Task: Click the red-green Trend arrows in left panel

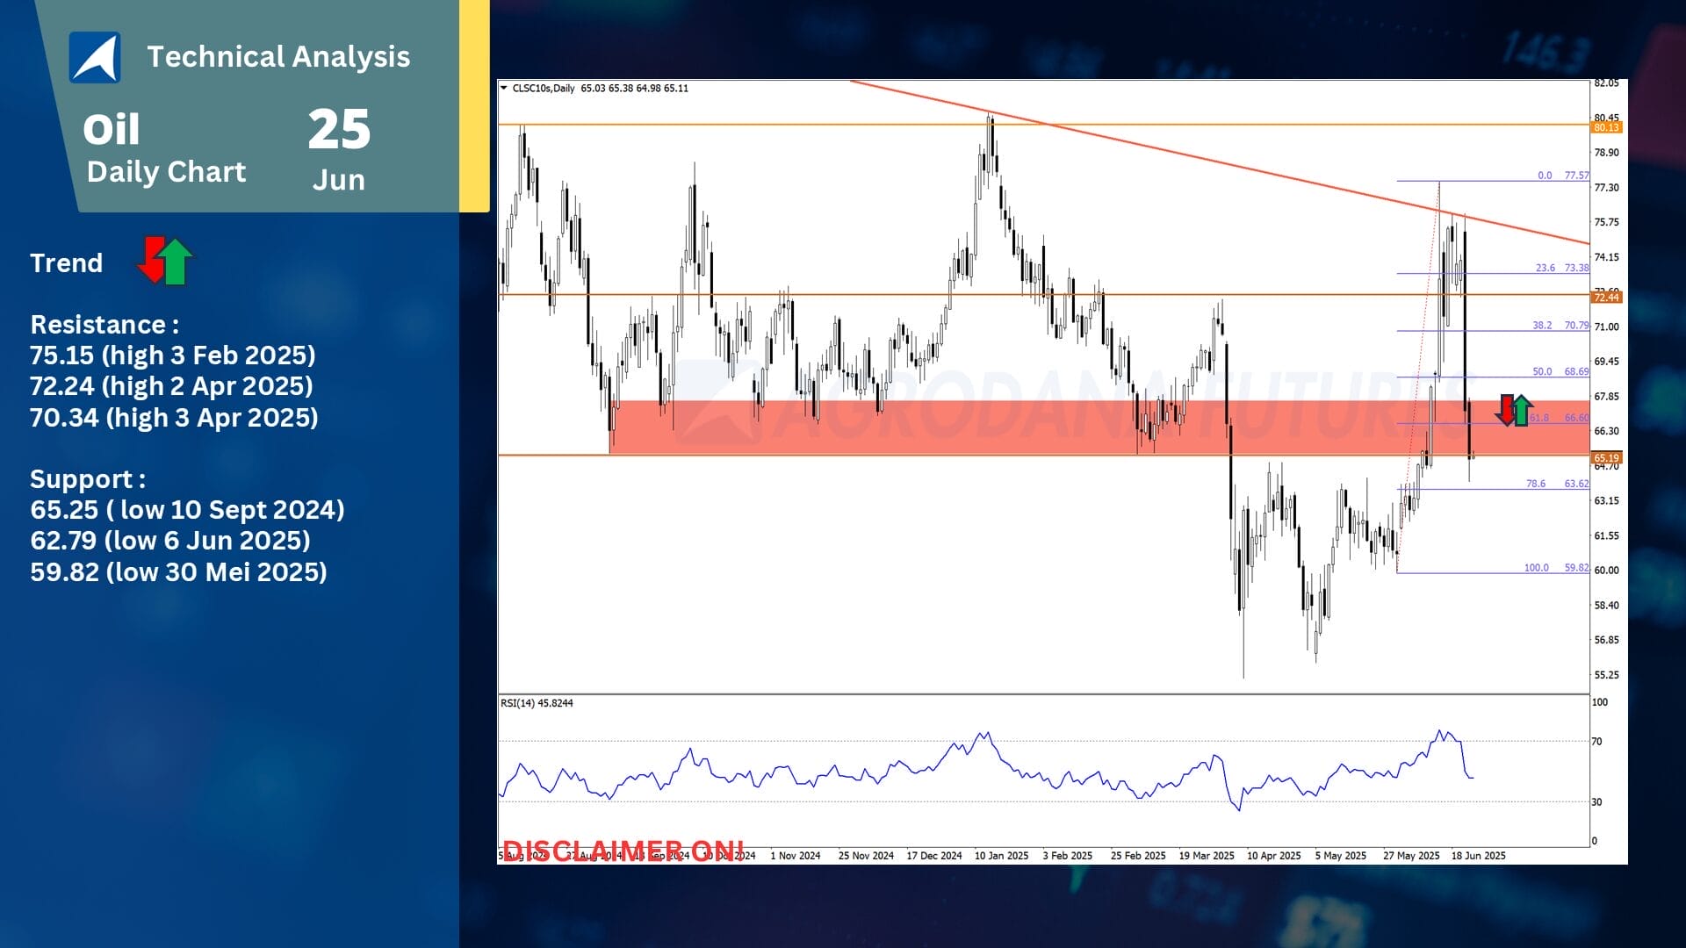Action: coord(165,262)
